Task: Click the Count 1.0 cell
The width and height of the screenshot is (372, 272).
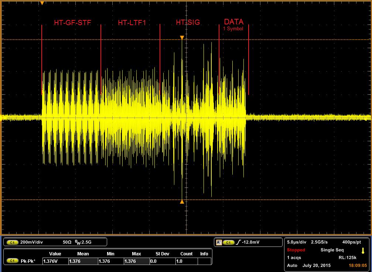Action: point(187,261)
